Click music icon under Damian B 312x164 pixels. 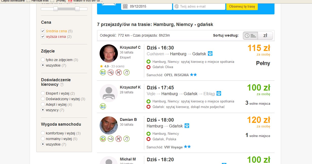click(126, 139)
